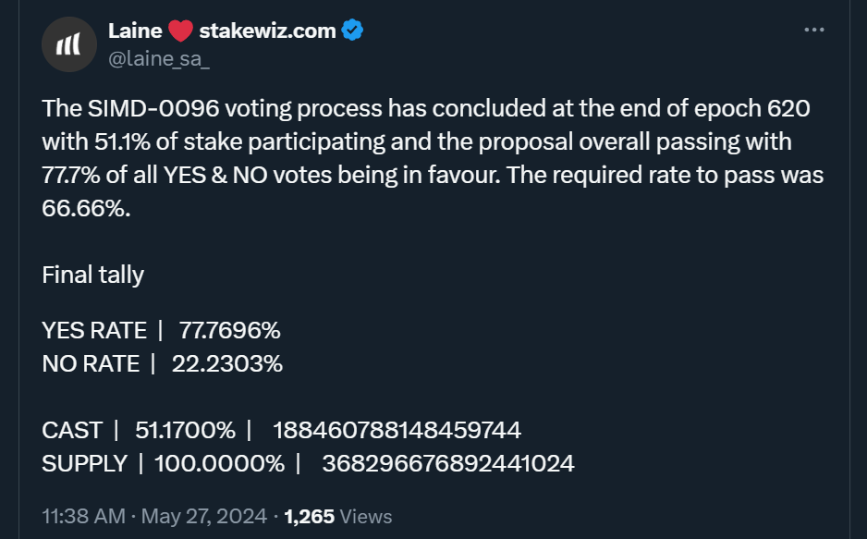Click the display name "Laine"
This screenshot has width=867, height=539.
click(x=135, y=31)
